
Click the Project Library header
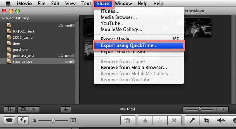16,18
